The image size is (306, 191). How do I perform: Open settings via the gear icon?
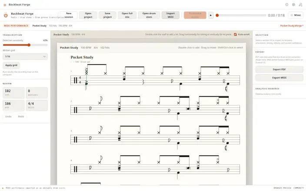pos(293,4)
